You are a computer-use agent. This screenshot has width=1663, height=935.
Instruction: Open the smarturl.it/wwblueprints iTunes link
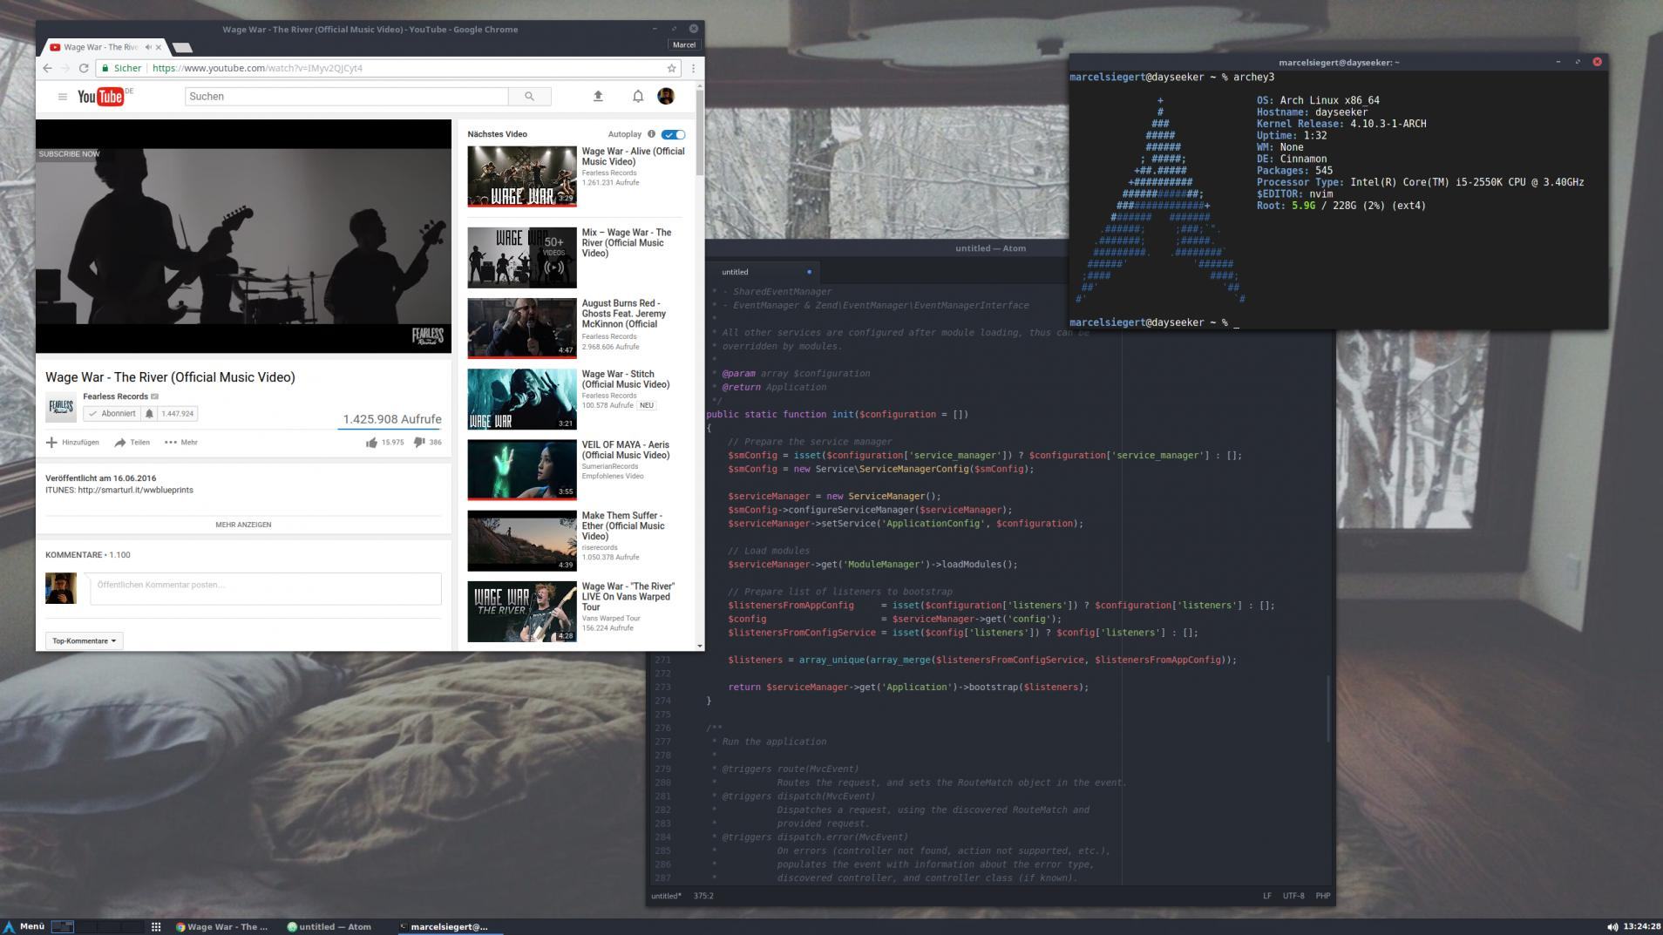point(136,491)
